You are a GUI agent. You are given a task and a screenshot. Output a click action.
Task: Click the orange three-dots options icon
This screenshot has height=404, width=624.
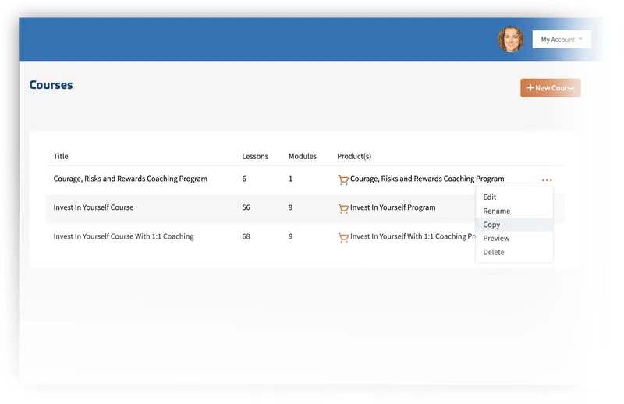(547, 180)
